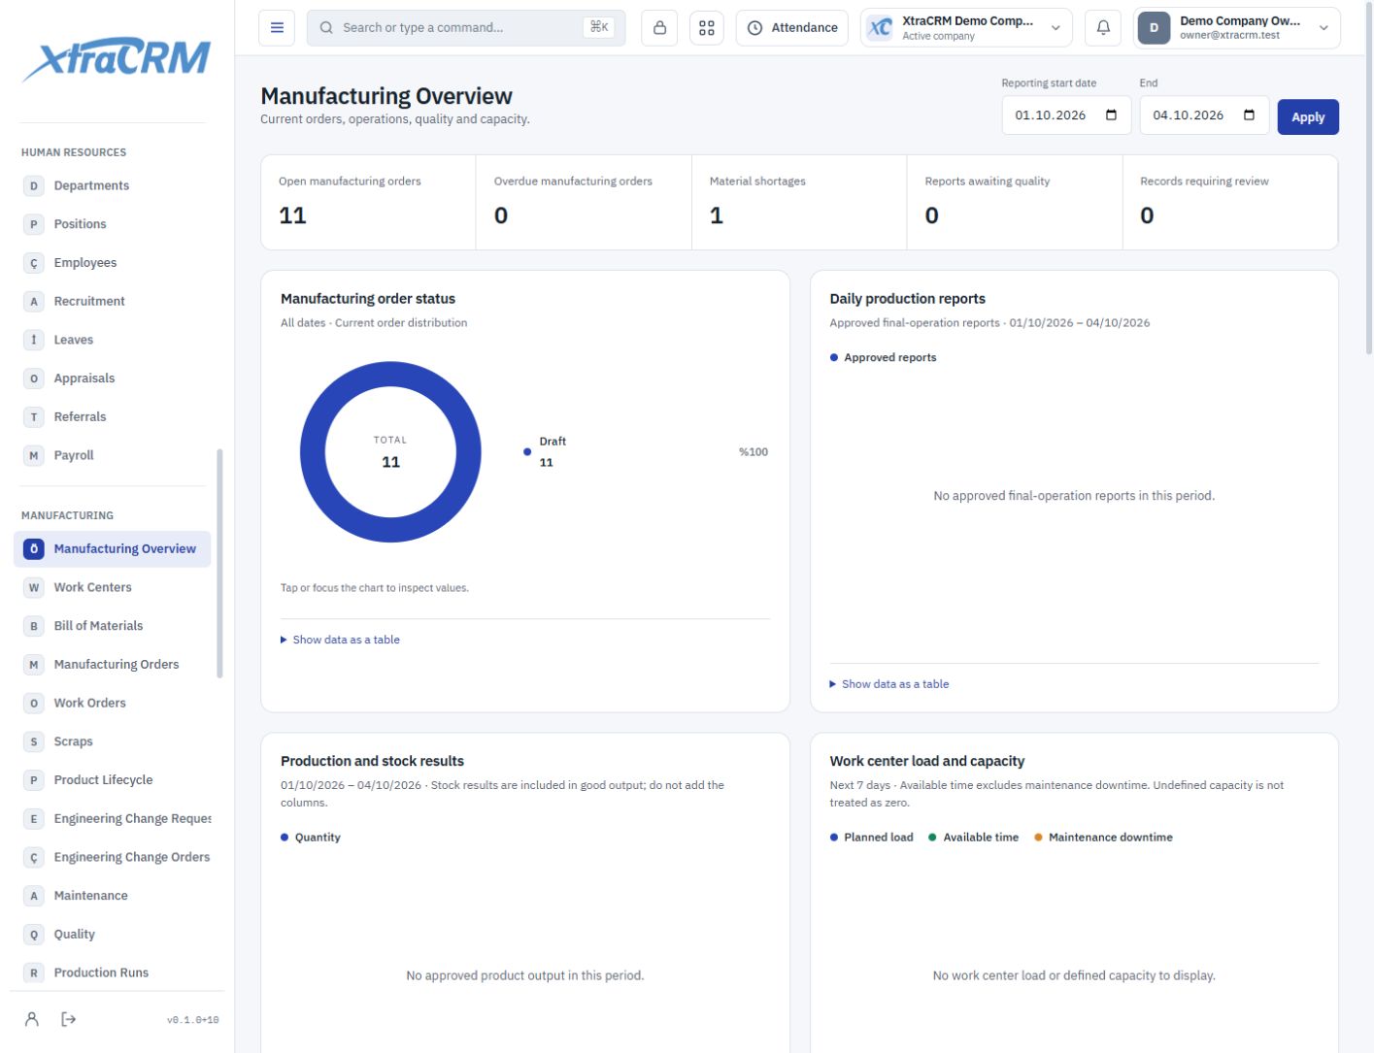Click the ⌘K shortcut badge
Screen dimensions: 1374x1053
(599, 27)
